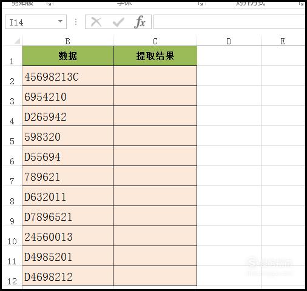This screenshot has width=307, height=291.
Task: Open the Name Box dropdown arrow
Action: [60, 21]
